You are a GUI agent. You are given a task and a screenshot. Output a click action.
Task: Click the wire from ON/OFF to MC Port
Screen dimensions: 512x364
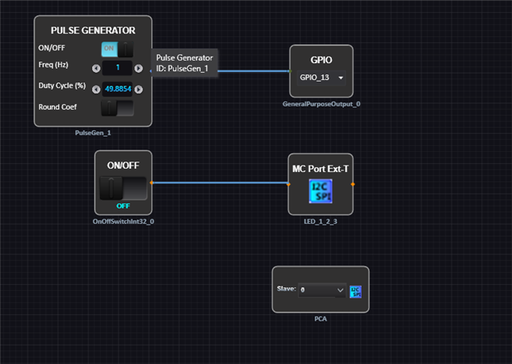[x=220, y=183]
